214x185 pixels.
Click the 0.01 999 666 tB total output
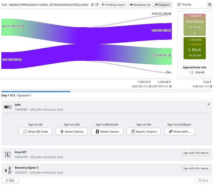point(162,86)
